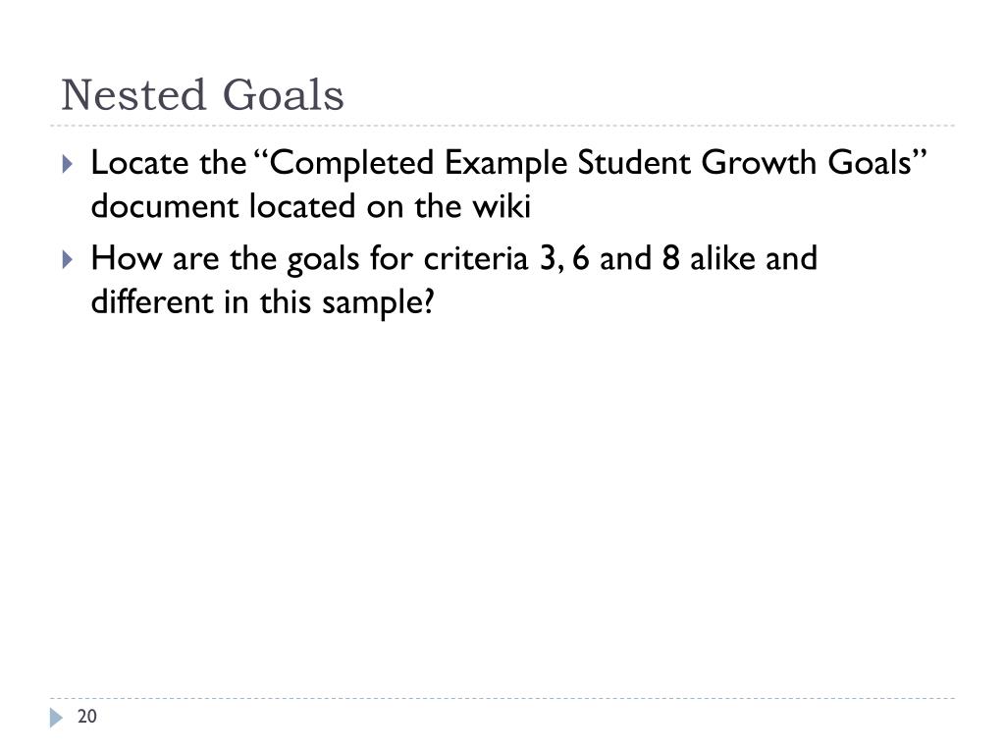Viewport: 1005px width, 754px height.
Task: Select the word "criteria" in second bullet
Action: tap(476, 258)
